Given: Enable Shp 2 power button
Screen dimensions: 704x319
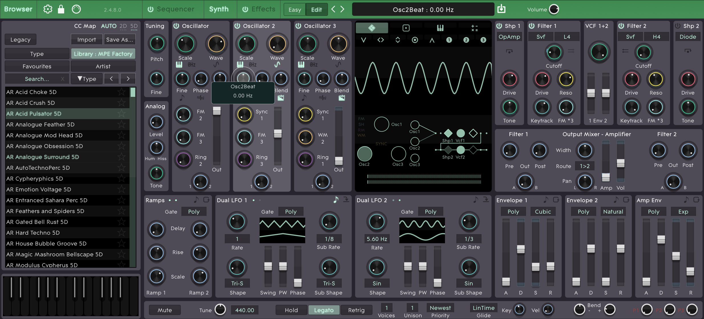Looking at the screenshot, I should [x=678, y=26].
